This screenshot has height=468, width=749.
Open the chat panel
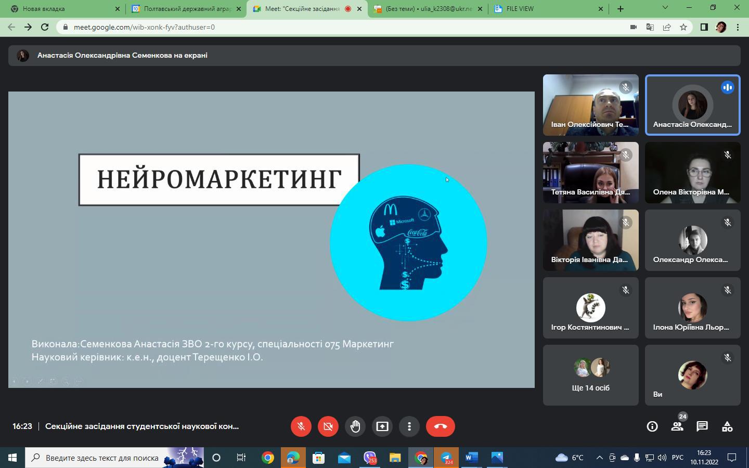pos(702,426)
